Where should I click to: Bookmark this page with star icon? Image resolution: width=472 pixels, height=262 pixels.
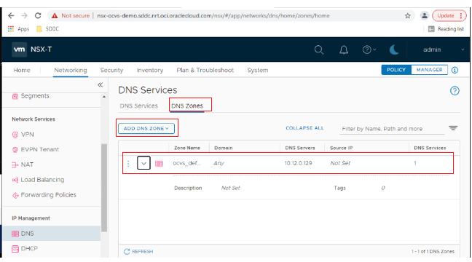coord(408,15)
